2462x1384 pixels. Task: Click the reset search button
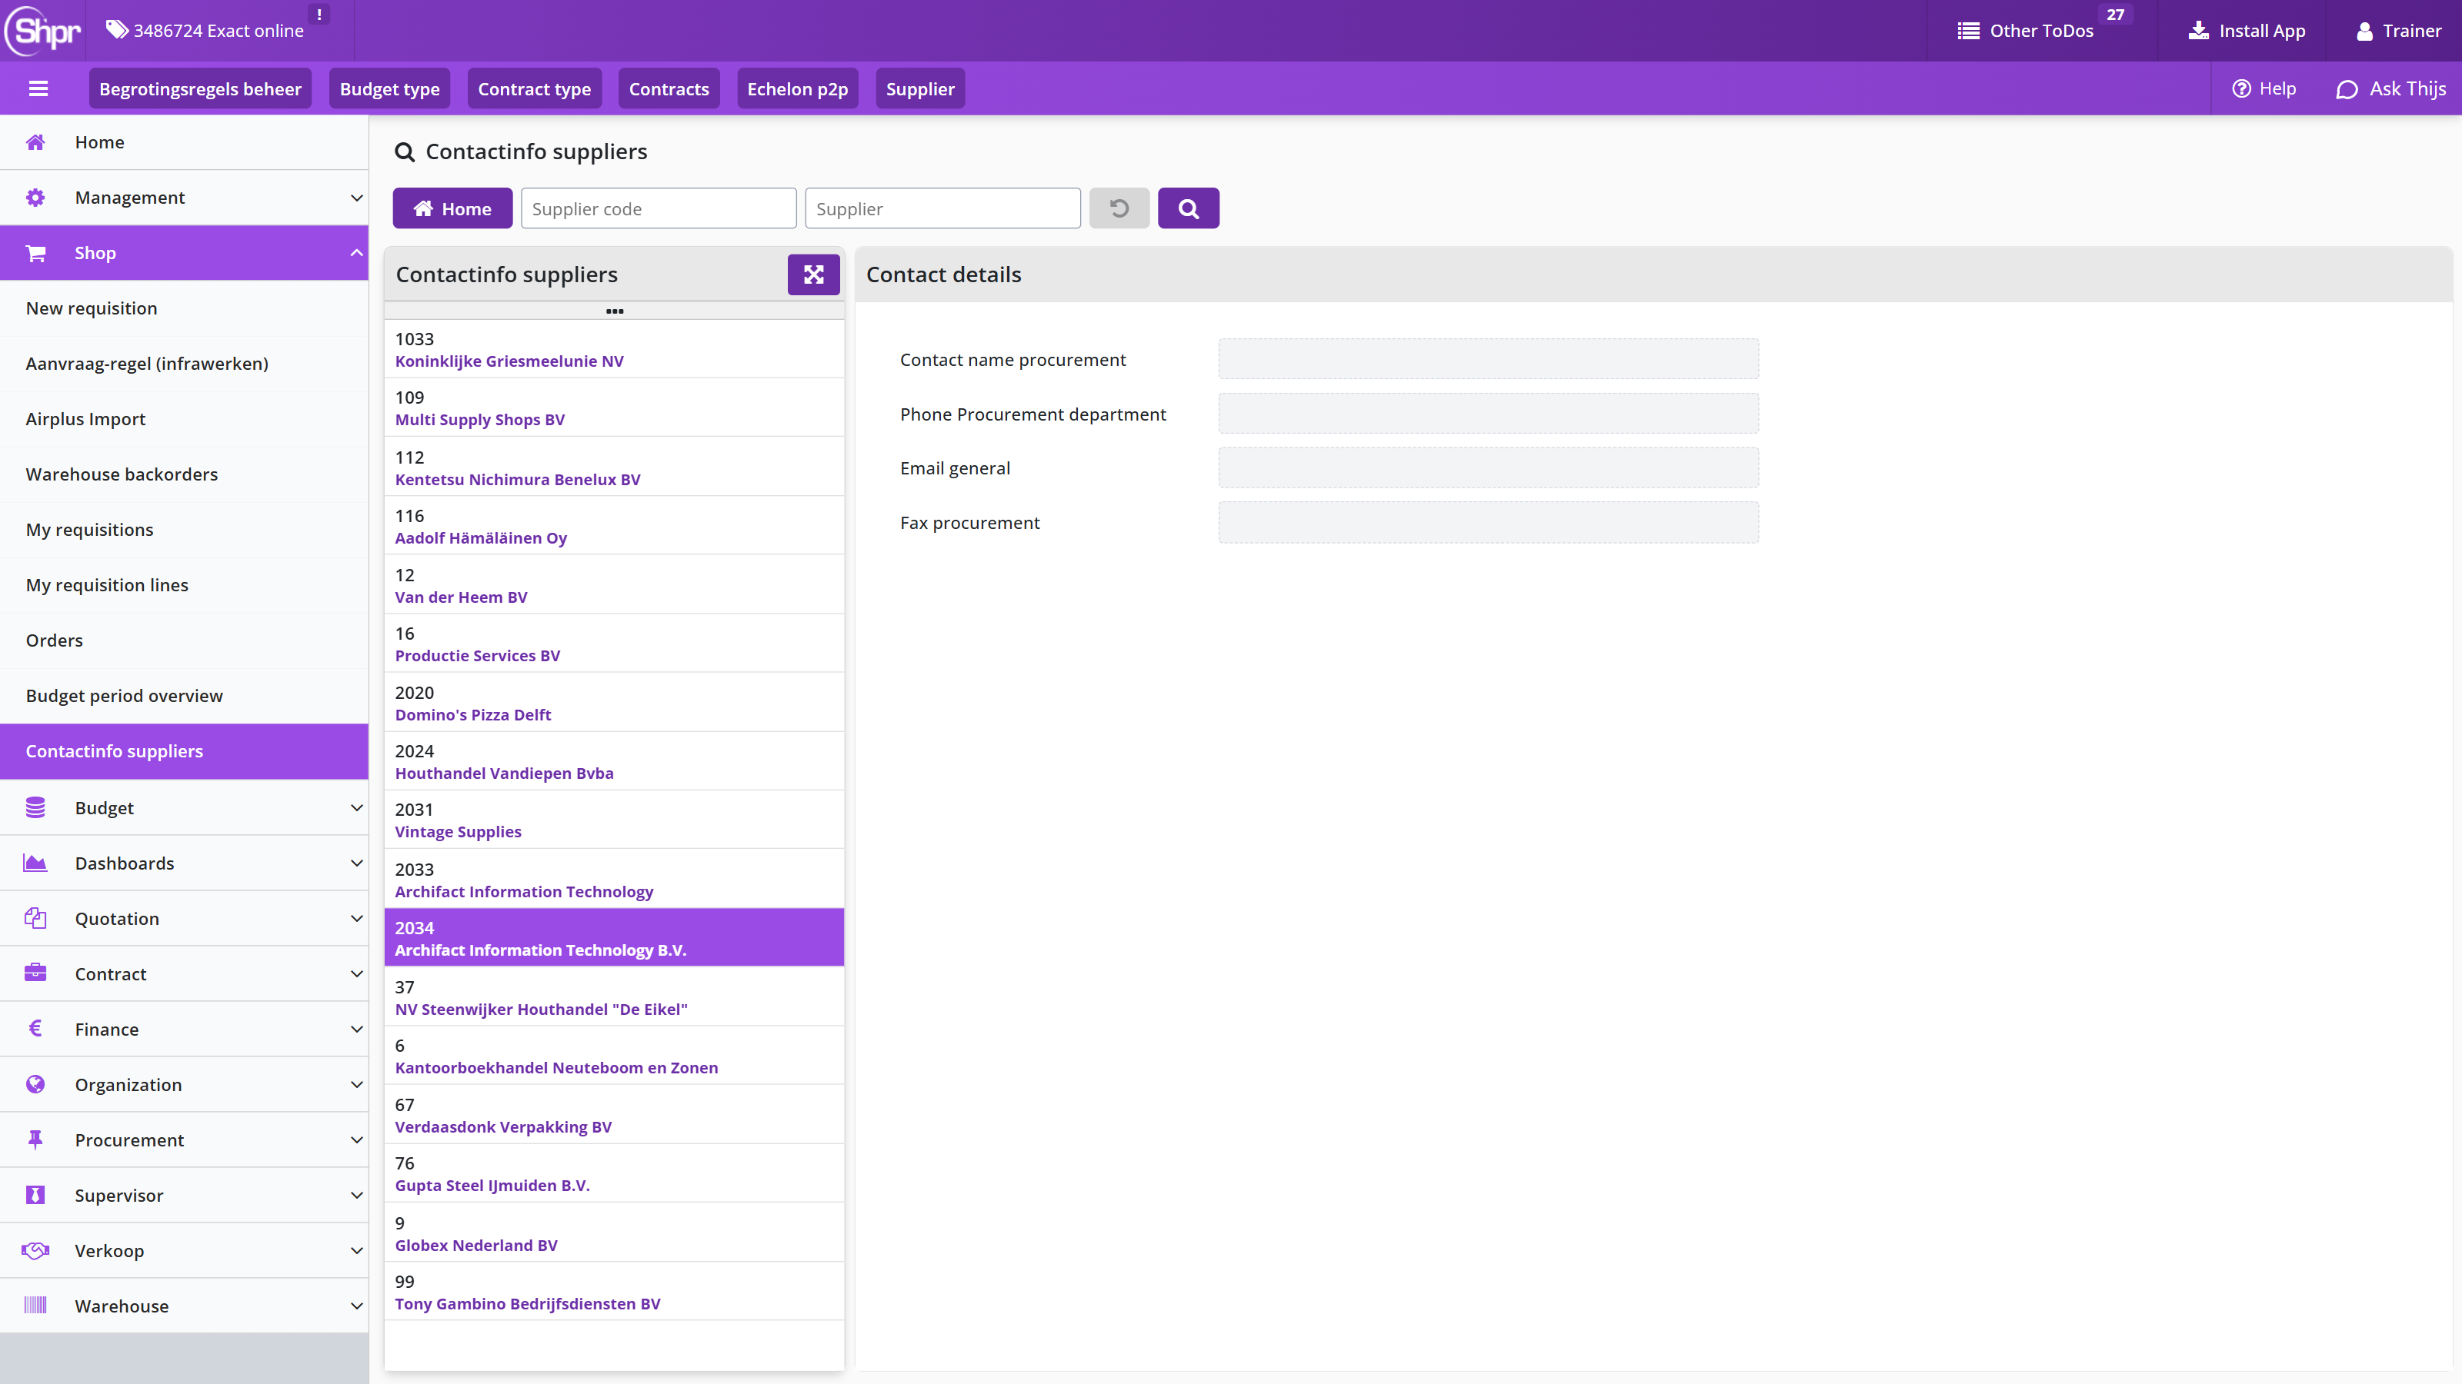click(1119, 208)
